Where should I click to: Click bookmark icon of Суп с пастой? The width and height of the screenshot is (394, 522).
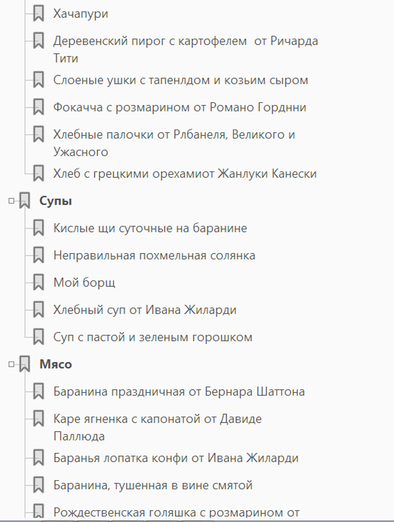(38, 337)
